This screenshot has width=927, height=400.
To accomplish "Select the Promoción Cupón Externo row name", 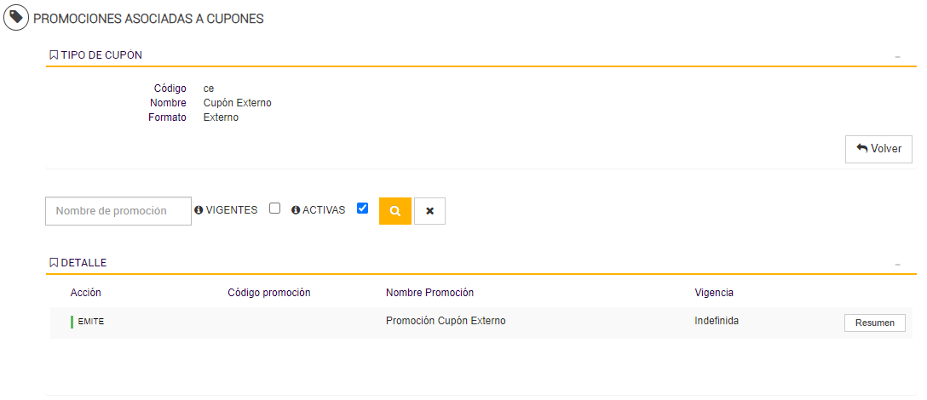I will point(446,322).
